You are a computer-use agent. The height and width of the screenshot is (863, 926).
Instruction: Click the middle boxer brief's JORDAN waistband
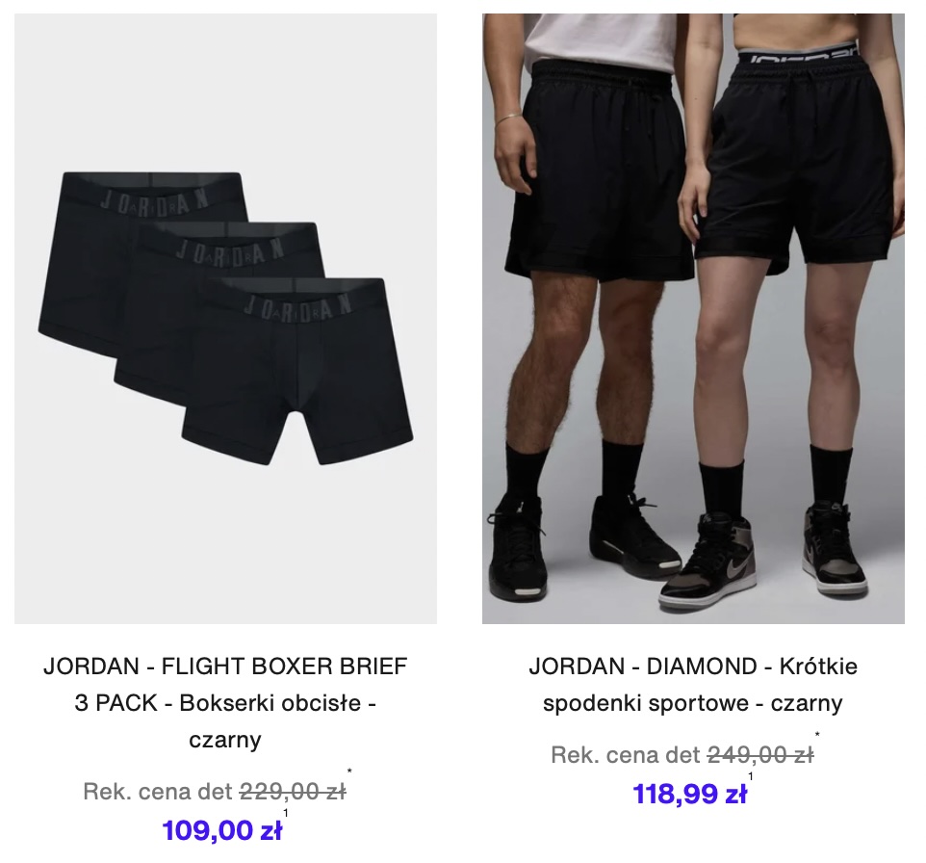click(x=229, y=250)
